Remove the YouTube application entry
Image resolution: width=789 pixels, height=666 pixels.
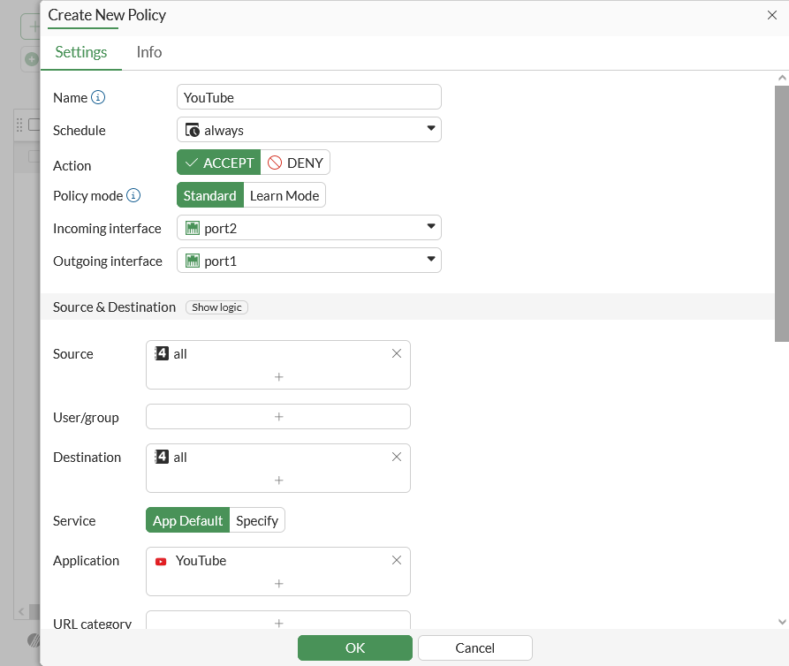[397, 560]
